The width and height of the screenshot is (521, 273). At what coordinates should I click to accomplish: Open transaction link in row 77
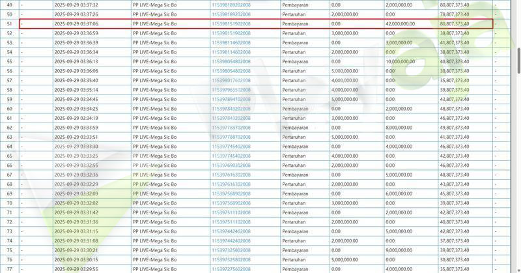231,269
